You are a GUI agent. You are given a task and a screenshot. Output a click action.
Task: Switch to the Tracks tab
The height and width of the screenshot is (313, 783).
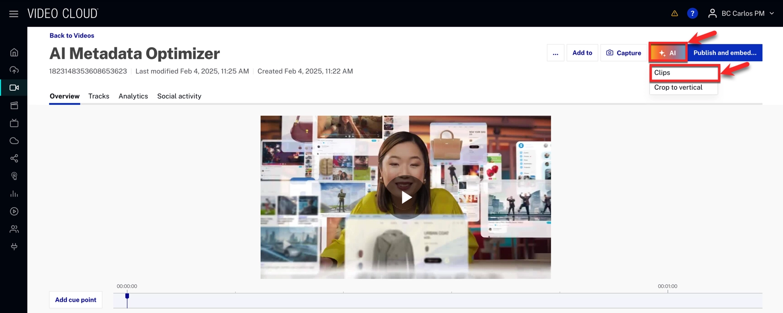coord(99,96)
